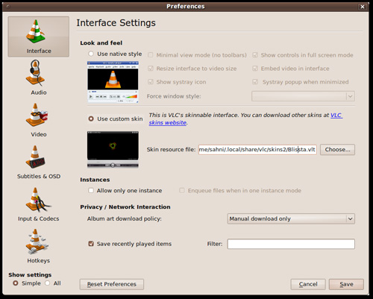The height and width of the screenshot is (299, 373).
Task: Select the Use custom skin radio button
Action: click(91, 119)
